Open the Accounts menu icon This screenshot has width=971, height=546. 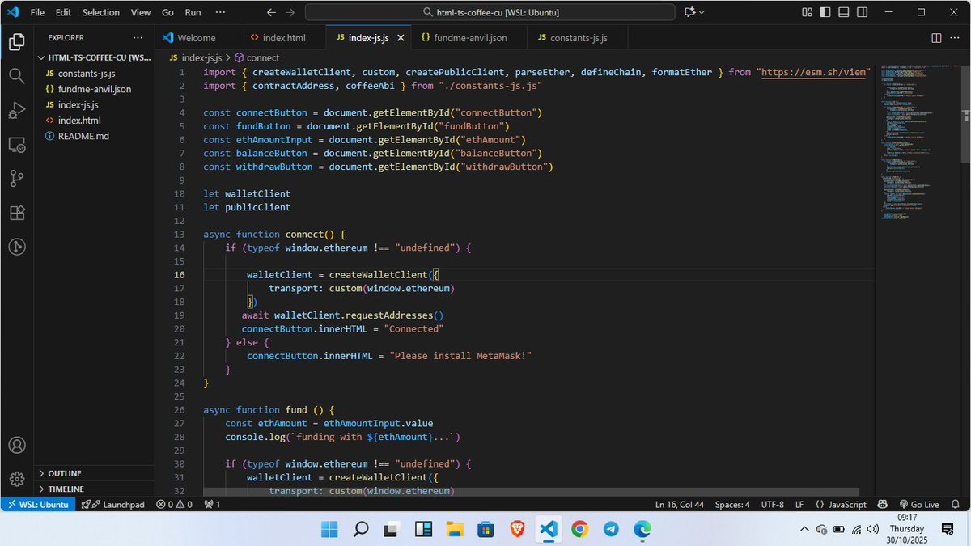[16, 445]
